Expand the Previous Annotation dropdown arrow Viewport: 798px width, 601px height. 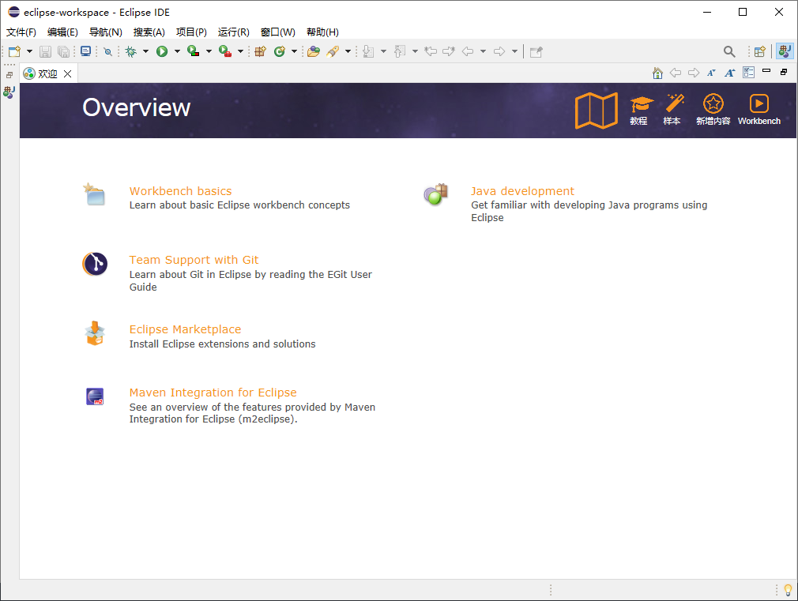416,51
